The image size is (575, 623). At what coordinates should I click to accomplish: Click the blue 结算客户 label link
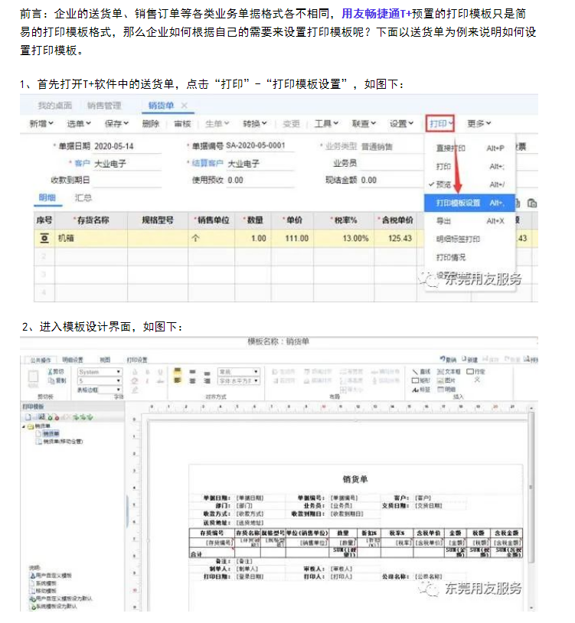coord(207,163)
